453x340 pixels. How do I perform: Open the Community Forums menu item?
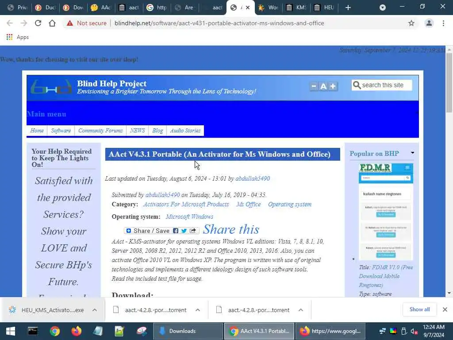[x=100, y=131]
